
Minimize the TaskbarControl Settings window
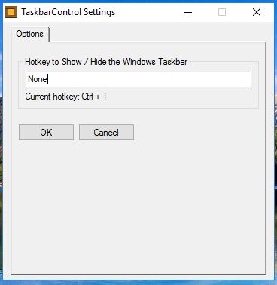click(188, 12)
